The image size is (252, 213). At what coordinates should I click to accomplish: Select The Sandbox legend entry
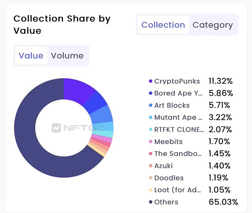[x=178, y=154]
